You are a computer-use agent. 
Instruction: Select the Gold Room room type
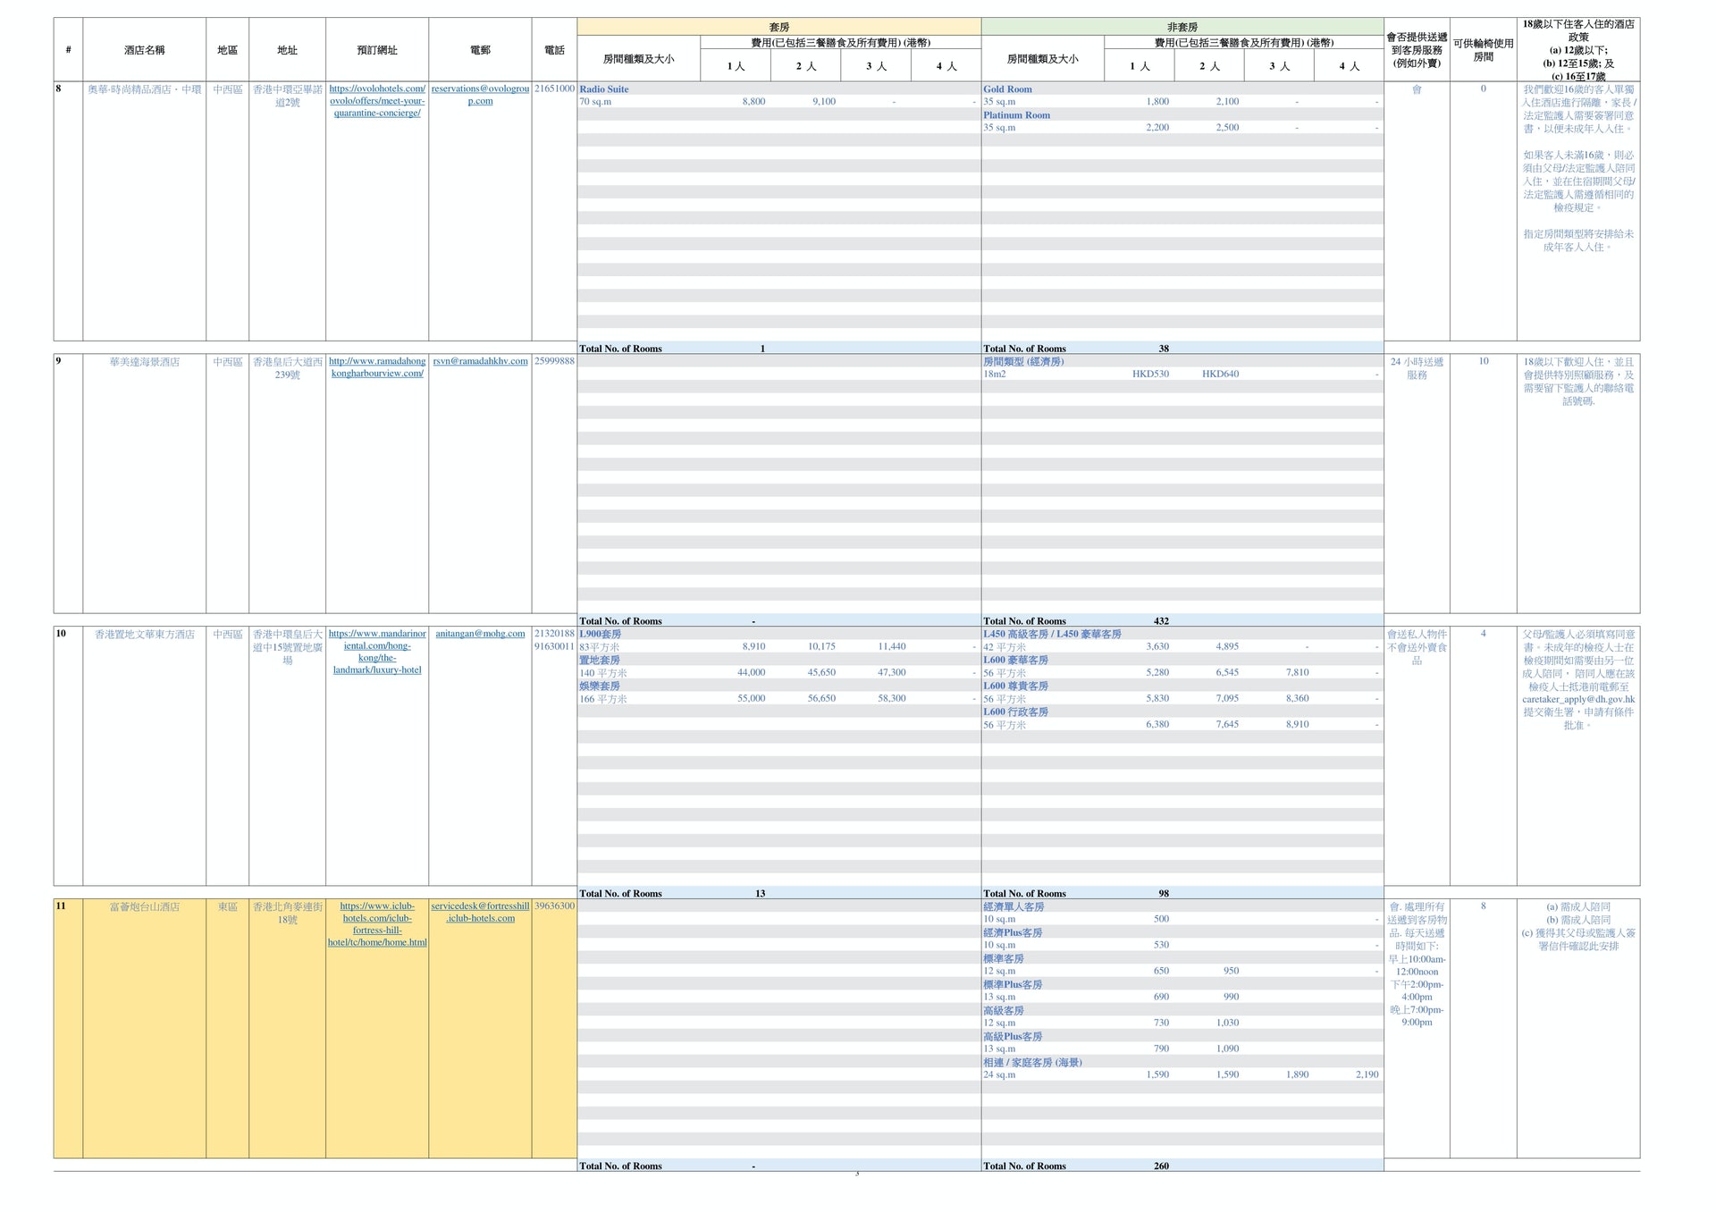point(1007,89)
